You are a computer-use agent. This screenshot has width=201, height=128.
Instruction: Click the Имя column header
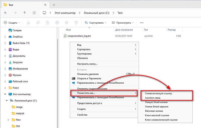coord(68,30)
